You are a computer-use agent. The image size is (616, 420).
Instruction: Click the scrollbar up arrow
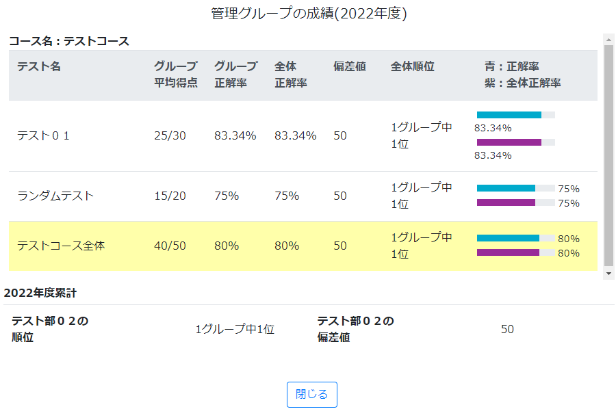pos(608,40)
